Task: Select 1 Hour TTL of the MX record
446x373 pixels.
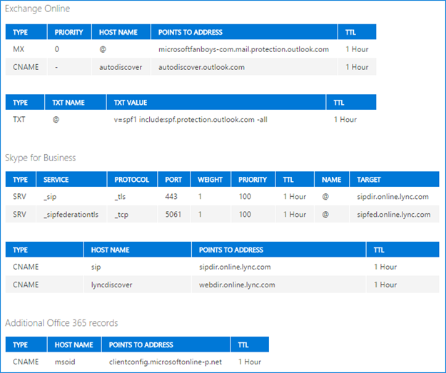Action: coord(357,49)
